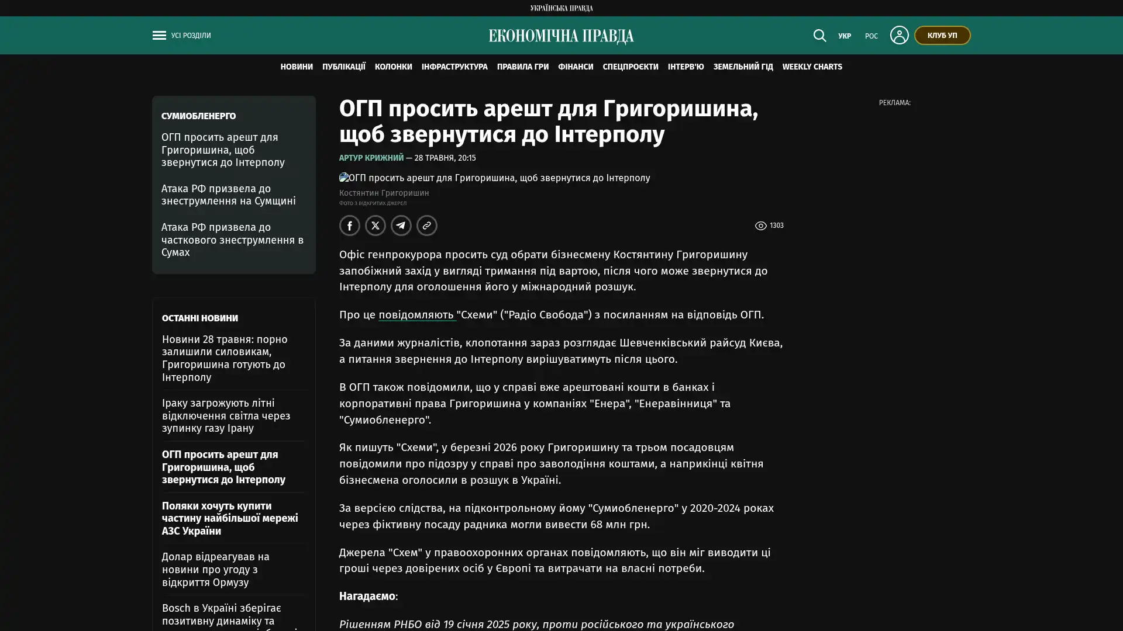
Task: Open the СУМИОБЛЕНЕРГО tag heading
Action: pyautogui.click(x=199, y=116)
